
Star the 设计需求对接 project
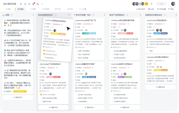21,4
